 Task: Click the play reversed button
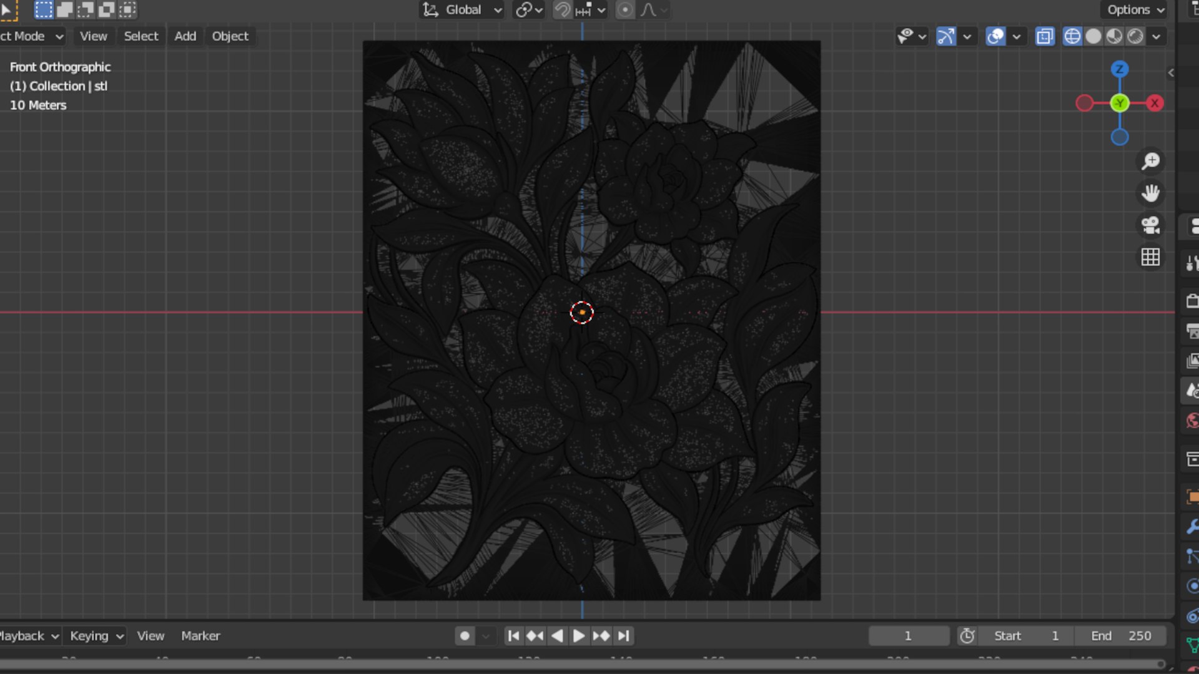pyautogui.click(x=557, y=636)
